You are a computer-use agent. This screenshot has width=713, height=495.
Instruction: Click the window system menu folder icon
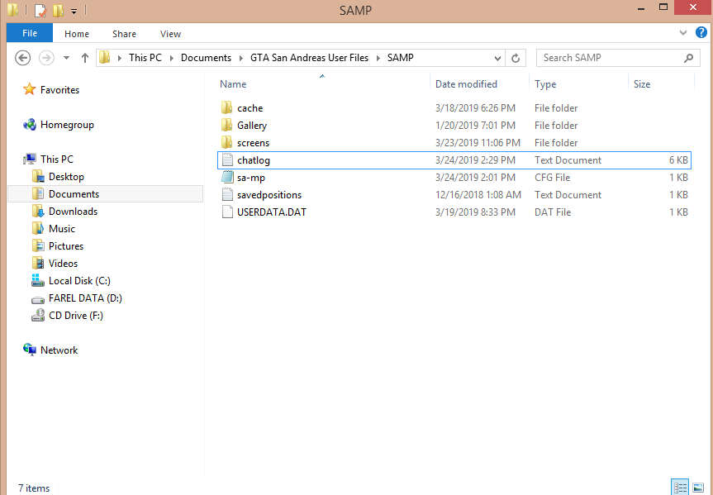(x=12, y=10)
